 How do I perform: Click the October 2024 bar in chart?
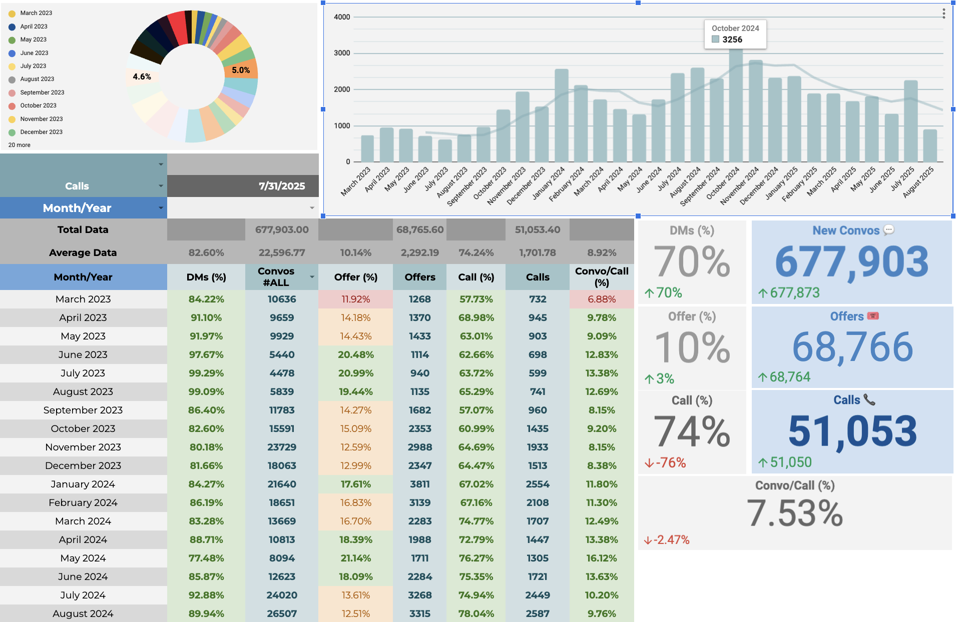(x=736, y=105)
